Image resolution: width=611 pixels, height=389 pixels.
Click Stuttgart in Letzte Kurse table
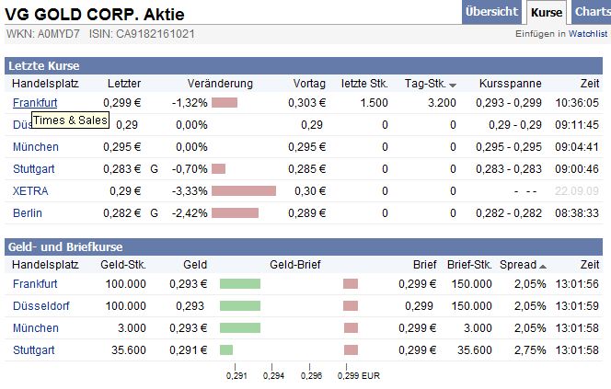(x=34, y=168)
